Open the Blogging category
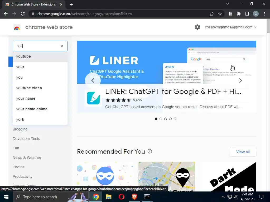 click(x=20, y=129)
